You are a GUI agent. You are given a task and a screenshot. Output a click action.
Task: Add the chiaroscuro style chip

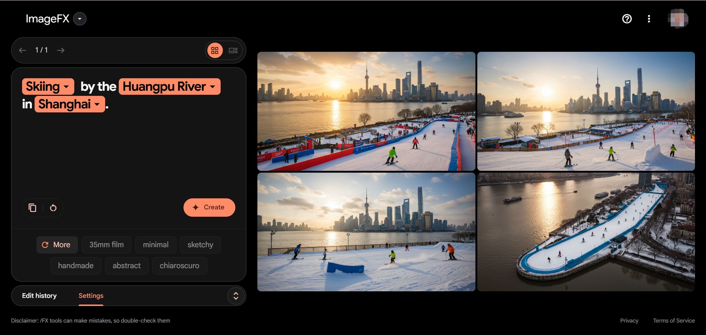179,266
